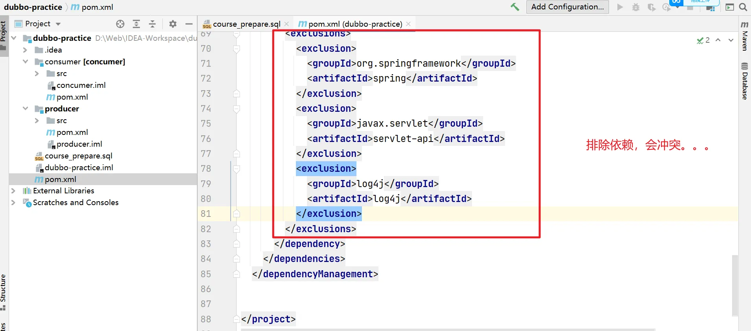The width and height of the screenshot is (751, 331).
Task: Fold the exclusion block at line 78
Action: (237, 169)
